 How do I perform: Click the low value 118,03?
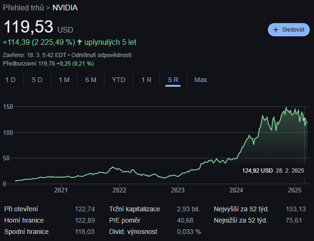pyautogui.click(x=85, y=232)
